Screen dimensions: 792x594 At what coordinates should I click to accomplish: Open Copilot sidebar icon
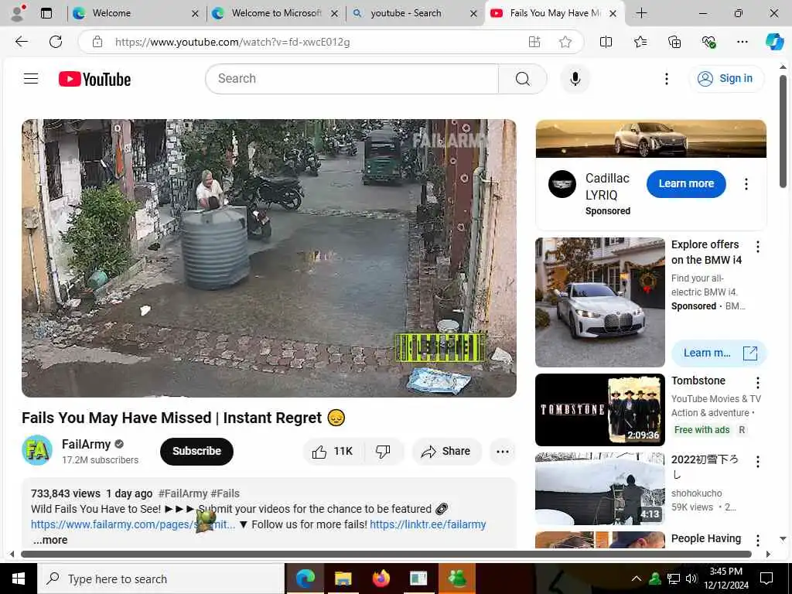(774, 42)
